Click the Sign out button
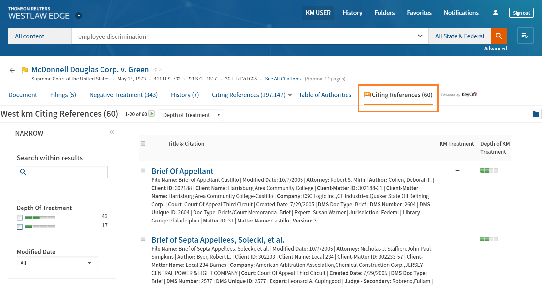 521,13
